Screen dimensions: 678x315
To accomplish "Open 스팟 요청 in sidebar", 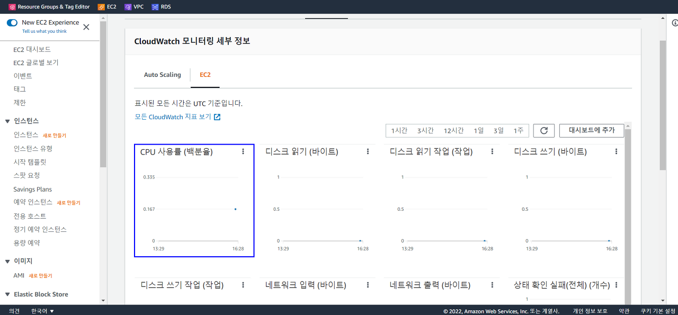I will click(x=26, y=175).
